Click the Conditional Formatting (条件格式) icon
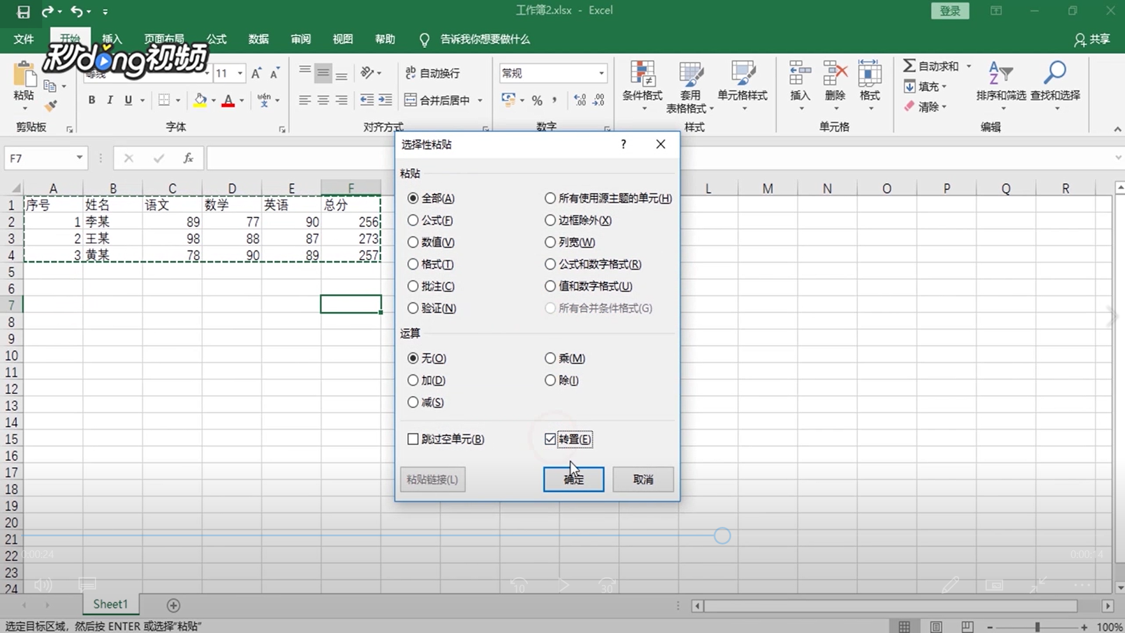 (642, 74)
